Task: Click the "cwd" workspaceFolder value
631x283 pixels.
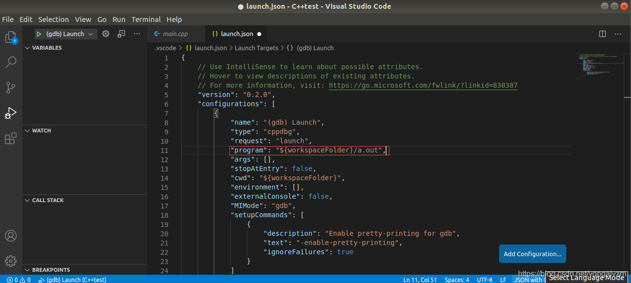Action: point(300,178)
